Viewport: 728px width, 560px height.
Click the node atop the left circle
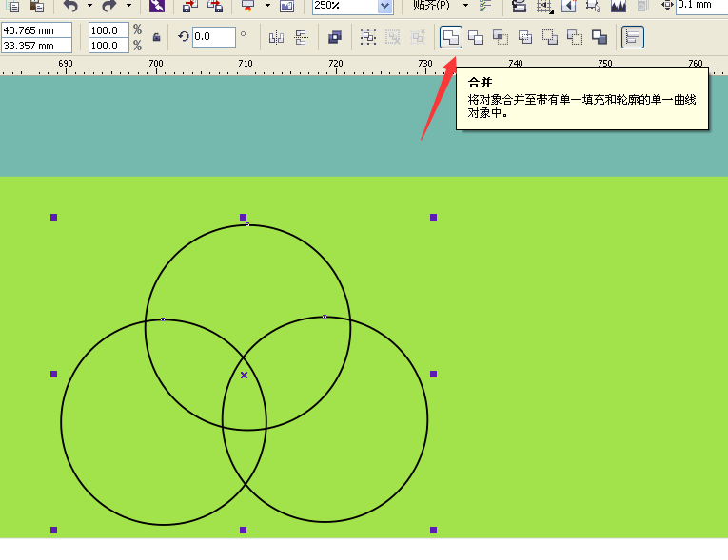[x=163, y=319]
